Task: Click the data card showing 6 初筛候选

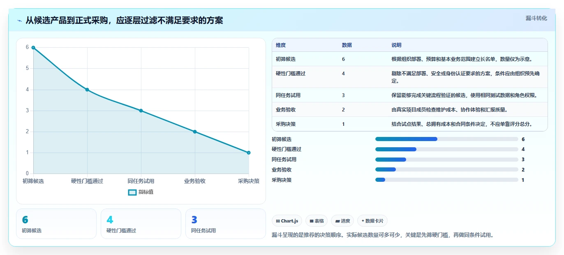Action: (x=56, y=224)
